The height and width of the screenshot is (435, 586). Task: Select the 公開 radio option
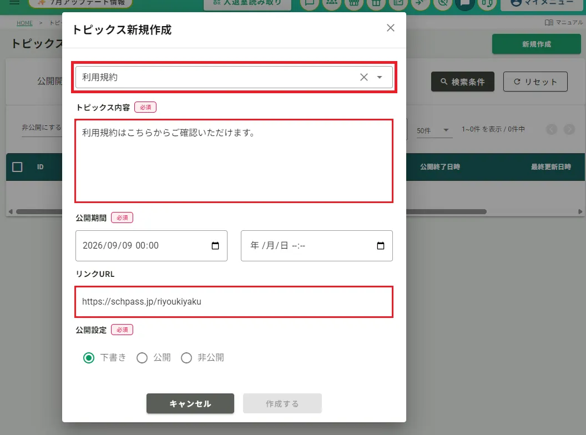click(142, 358)
